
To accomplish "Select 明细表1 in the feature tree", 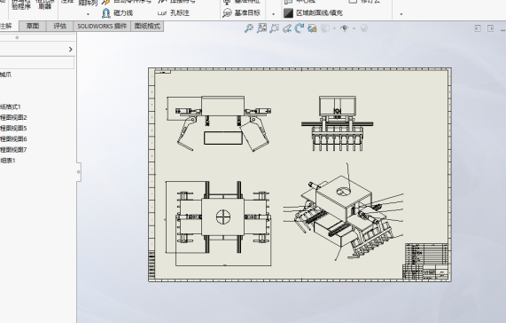I will tap(8, 161).
